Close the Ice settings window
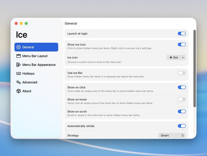Screen dimensions: 207x156 click(16, 23)
